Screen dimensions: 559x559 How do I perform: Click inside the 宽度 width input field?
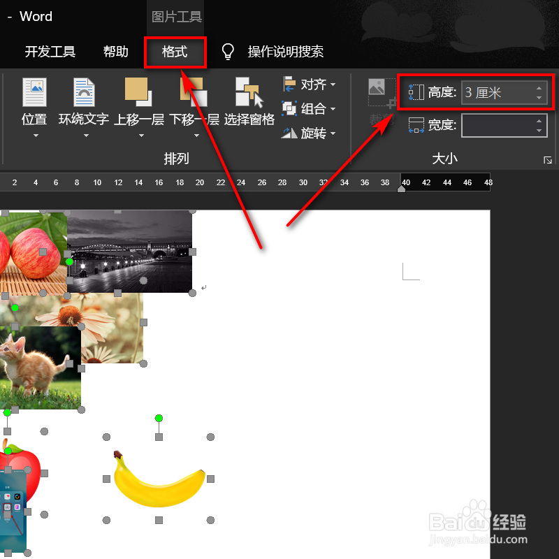coord(500,125)
